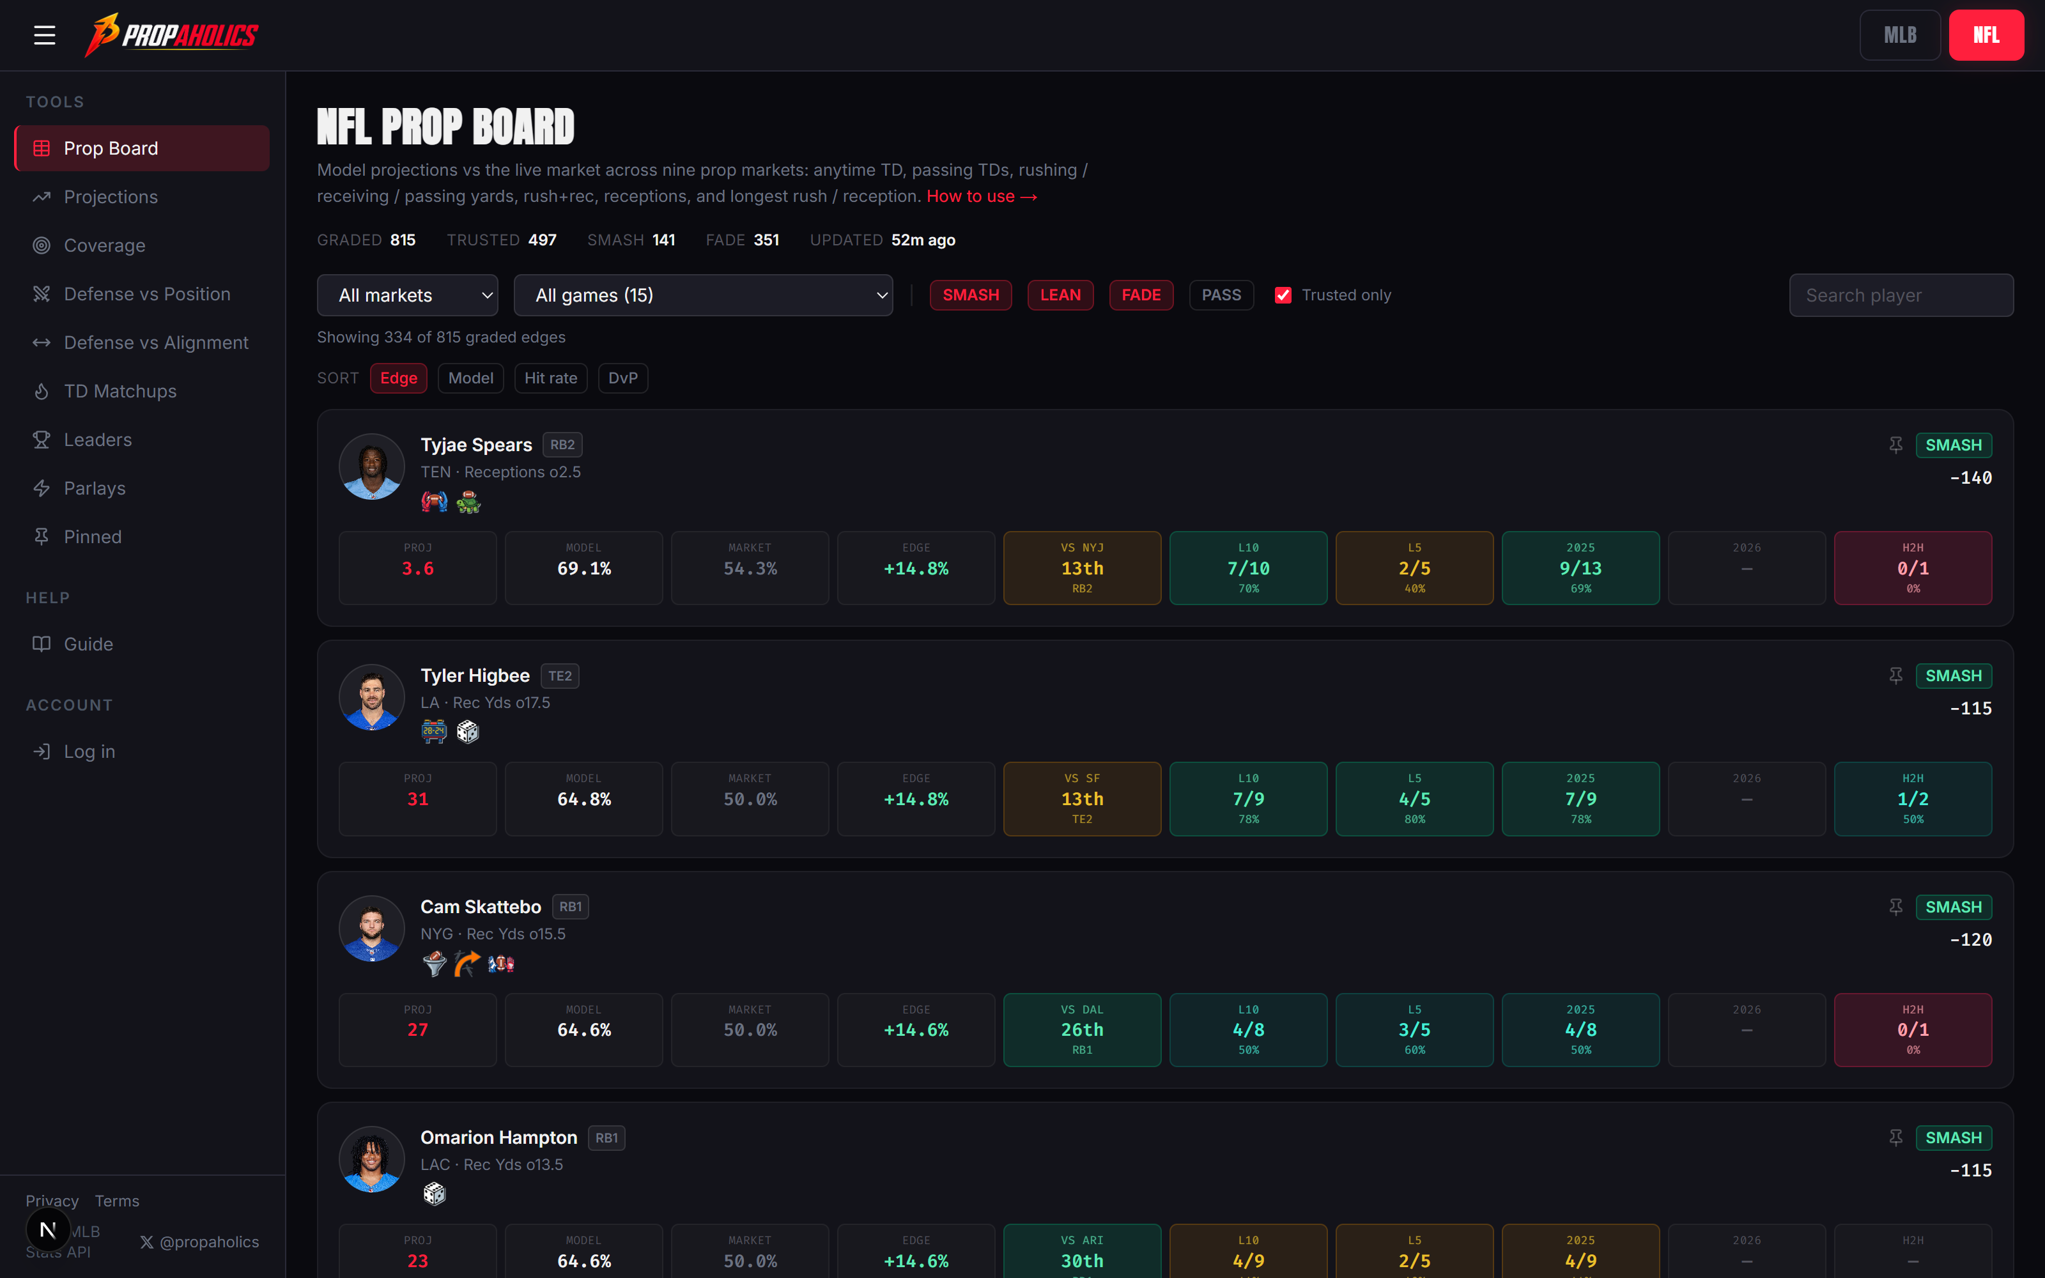
Task: Sort by DvP button
Action: click(623, 378)
